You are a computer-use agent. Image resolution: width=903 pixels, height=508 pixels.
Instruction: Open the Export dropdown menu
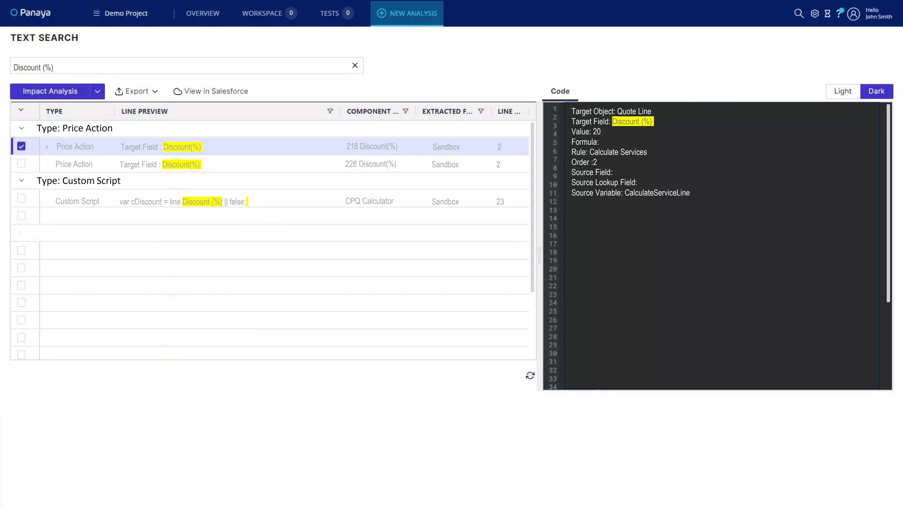pyautogui.click(x=136, y=91)
